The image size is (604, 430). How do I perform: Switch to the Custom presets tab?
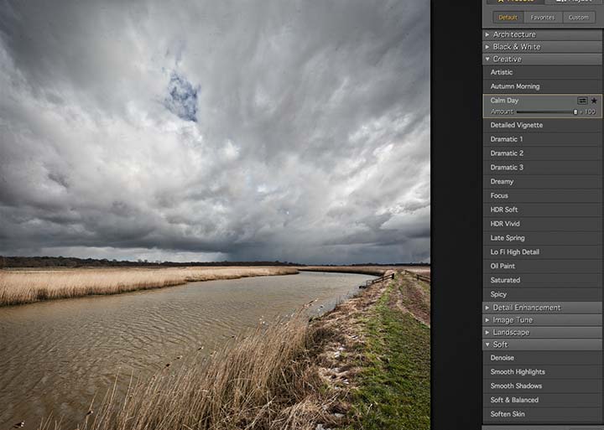pos(578,18)
